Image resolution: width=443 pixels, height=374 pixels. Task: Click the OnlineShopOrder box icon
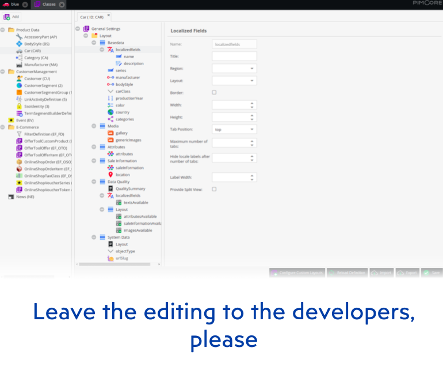(19, 162)
